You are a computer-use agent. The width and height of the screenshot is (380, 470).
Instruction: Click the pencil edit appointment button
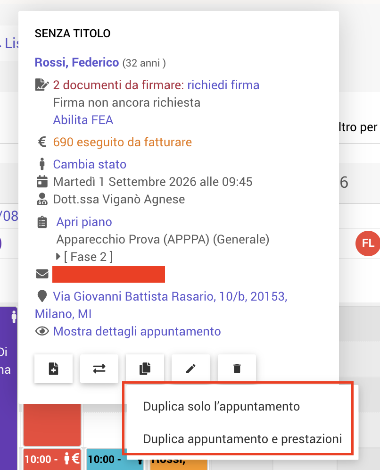pos(191,369)
